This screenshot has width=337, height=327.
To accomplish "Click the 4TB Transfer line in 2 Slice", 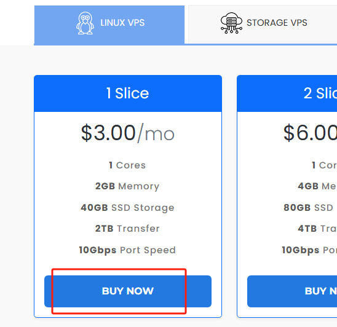I will click(x=317, y=229).
